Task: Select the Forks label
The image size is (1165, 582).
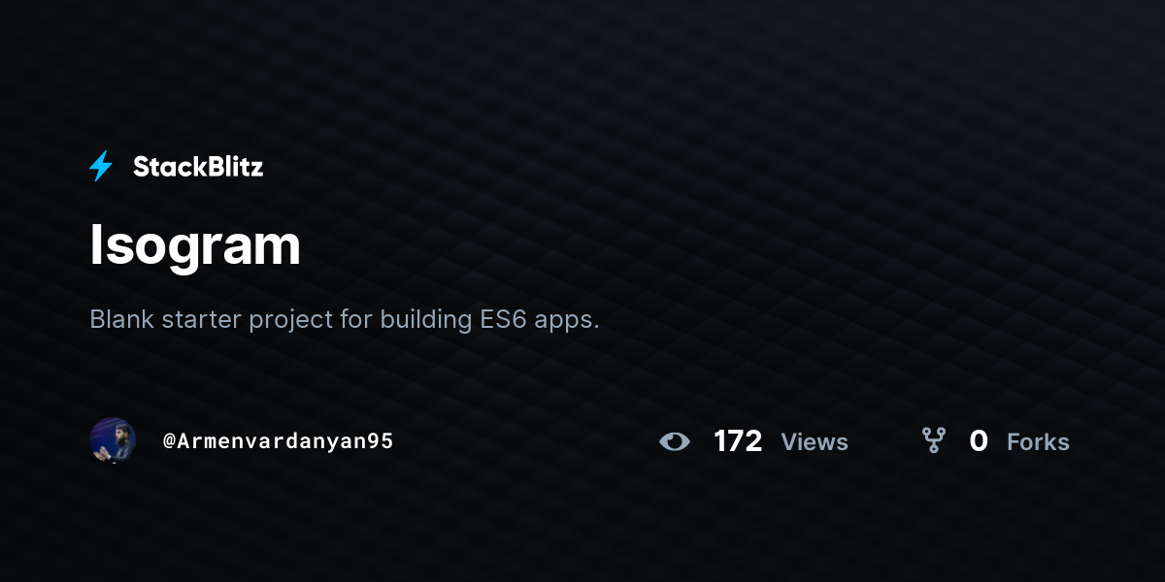Action: (x=1038, y=442)
